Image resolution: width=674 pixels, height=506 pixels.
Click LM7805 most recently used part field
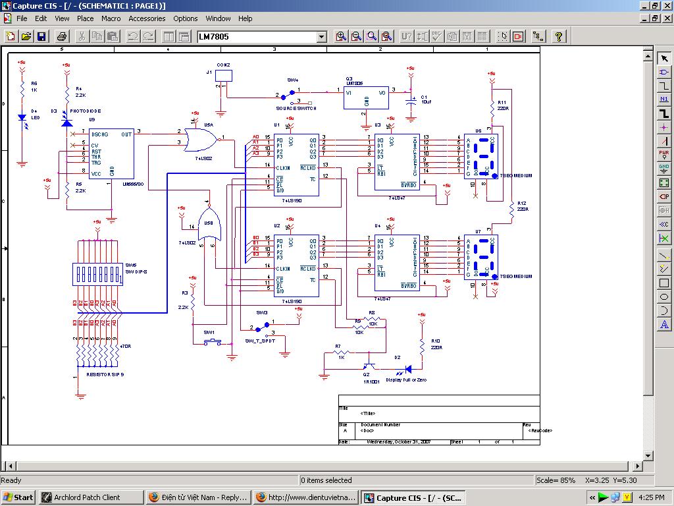click(255, 37)
